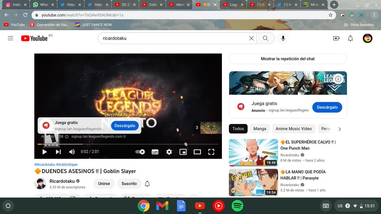
Task: Switch to theater mode
Action: click(197, 152)
